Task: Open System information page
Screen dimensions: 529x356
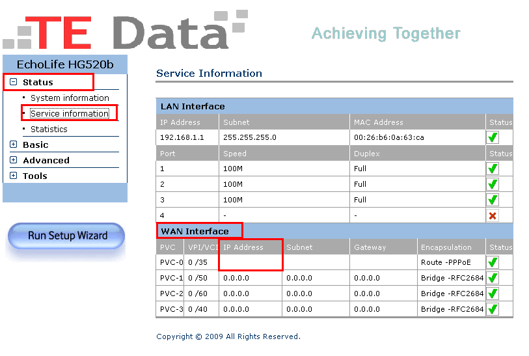Action: pos(70,98)
